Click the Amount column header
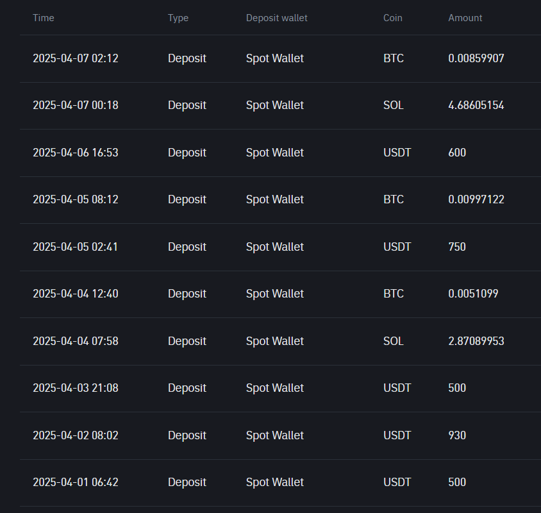The image size is (541, 513). (x=465, y=18)
